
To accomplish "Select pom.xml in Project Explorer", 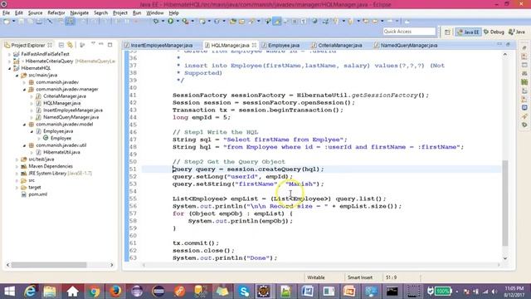I will point(37,194).
